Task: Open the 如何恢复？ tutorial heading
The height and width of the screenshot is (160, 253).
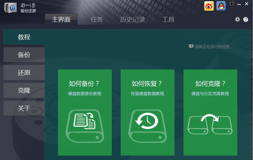Action: [147, 84]
